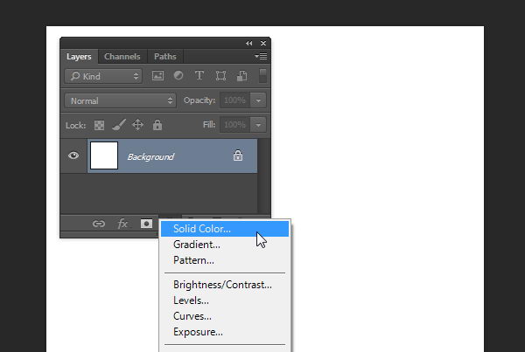The height and width of the screenshot is (352, 525).
Task: Choose Exposure... adjustment
Action: pyautogui.click(x=225, y=332)
